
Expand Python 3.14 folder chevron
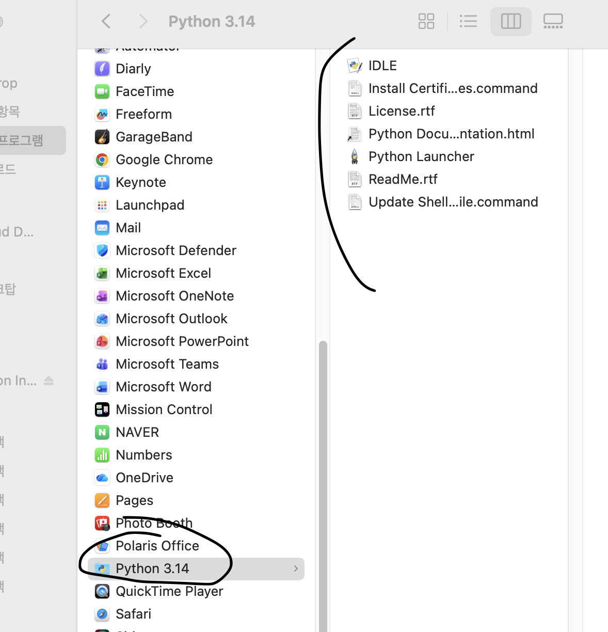click(x=296, y=568)
